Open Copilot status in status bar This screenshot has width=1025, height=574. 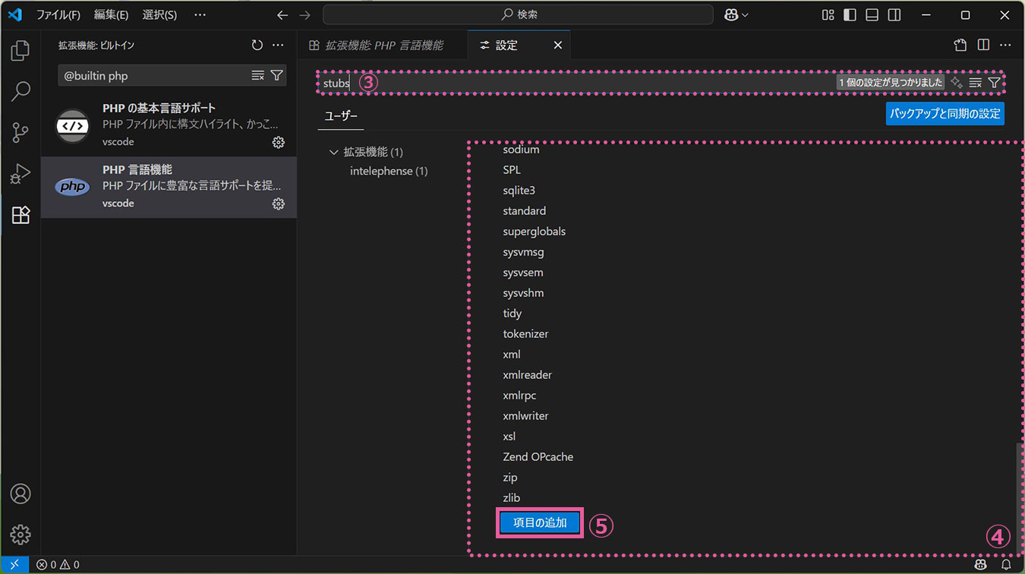[x=980, y=565]
